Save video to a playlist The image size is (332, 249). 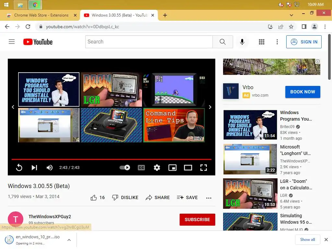tap(187, 197)
